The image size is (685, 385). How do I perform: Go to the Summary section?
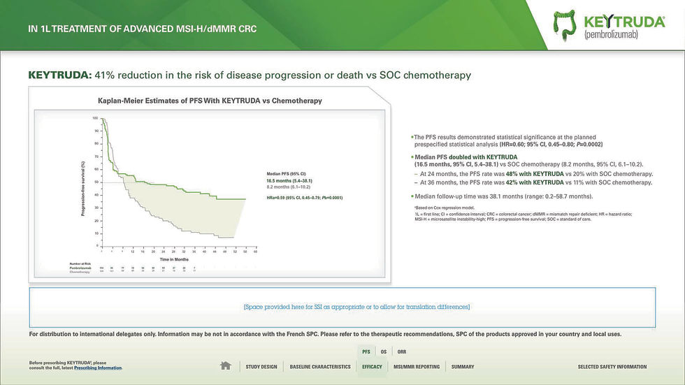tap(463, 367)
